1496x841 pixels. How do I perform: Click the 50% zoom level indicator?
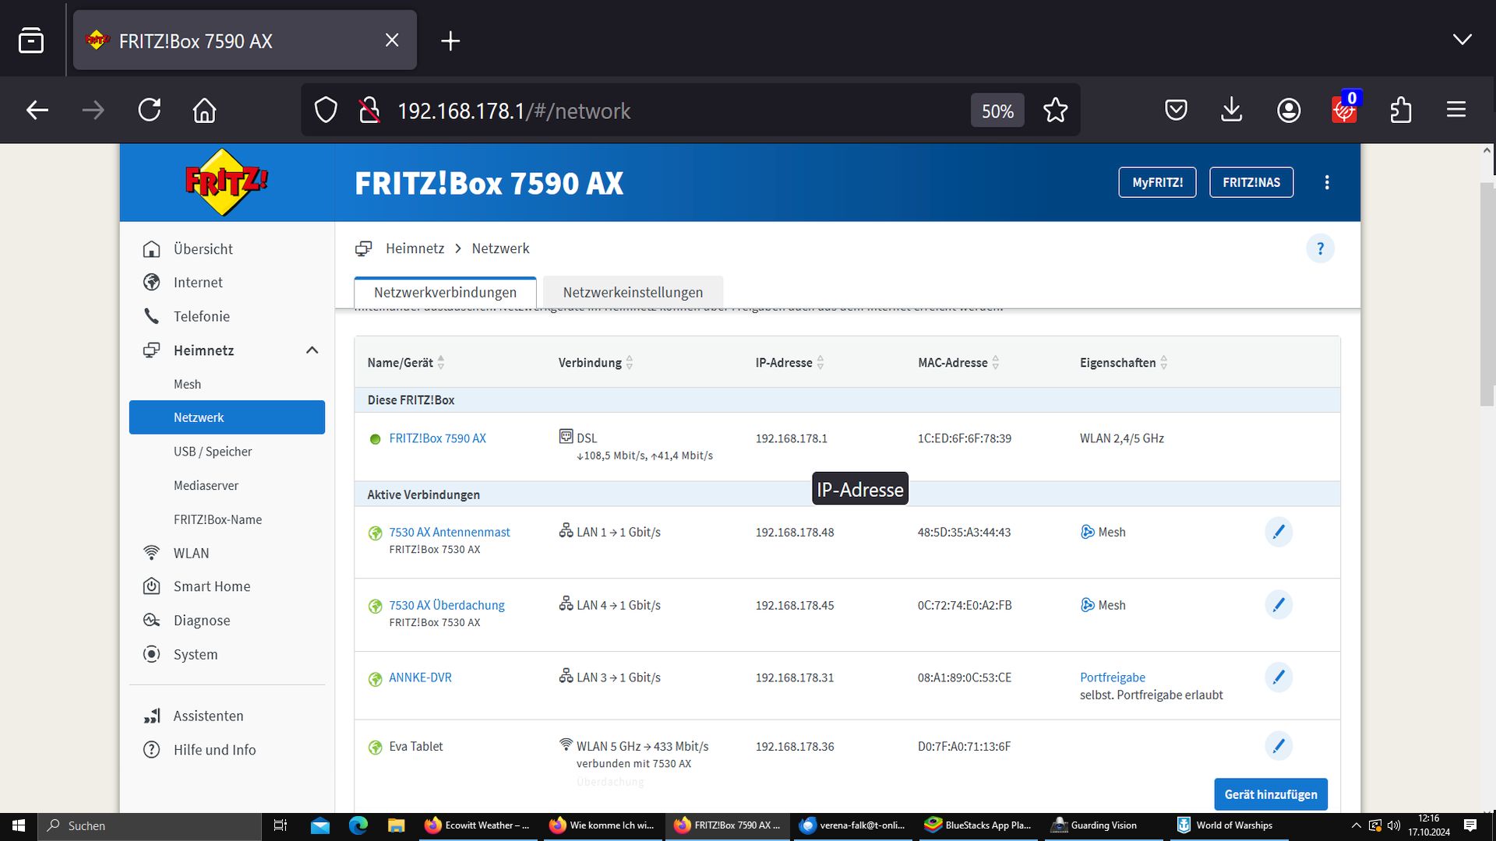997,111
